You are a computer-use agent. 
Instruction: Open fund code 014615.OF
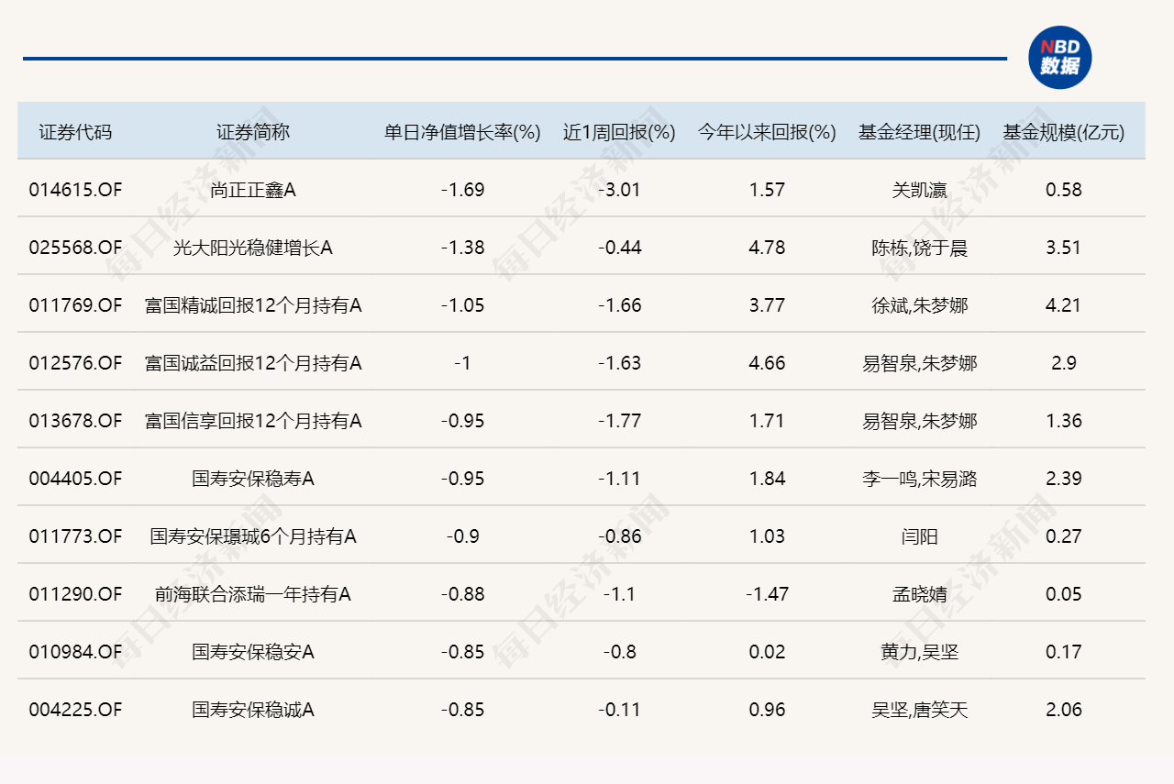[x=75, y=190]
